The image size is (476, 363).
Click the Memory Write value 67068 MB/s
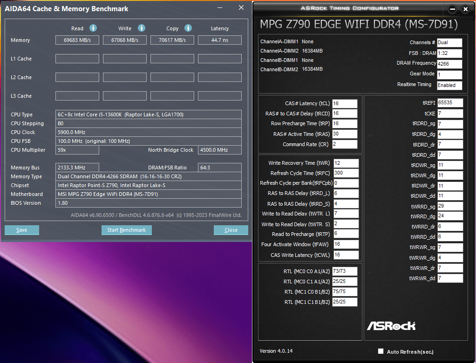(125, 40)
